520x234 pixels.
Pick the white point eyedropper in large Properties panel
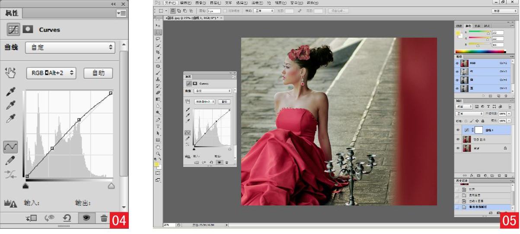[x=11, y=119]
